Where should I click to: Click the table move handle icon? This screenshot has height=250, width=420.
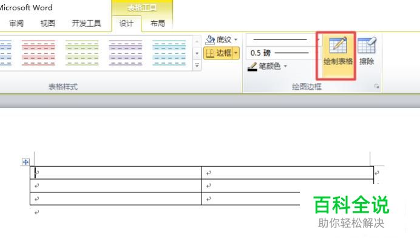tap(25, 162)
